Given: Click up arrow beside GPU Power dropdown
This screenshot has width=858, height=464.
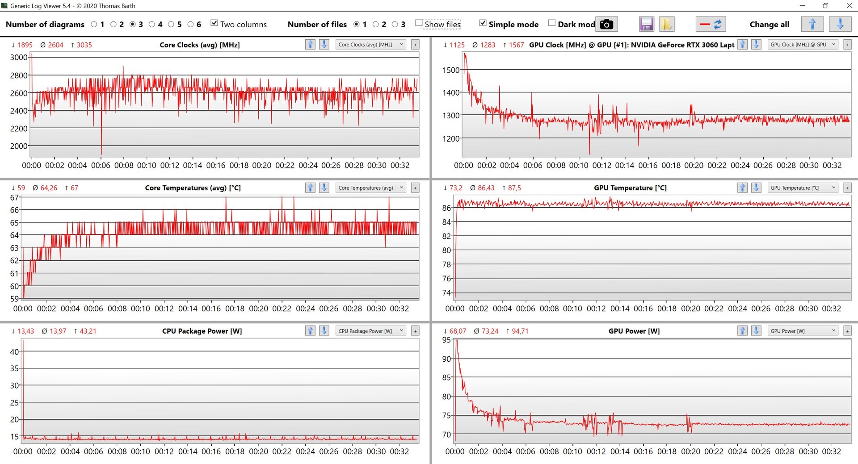Looking at the screenshot, I should click(x=742, y=331).
